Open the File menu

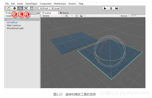pyautogui.click(x=7, y=4)
